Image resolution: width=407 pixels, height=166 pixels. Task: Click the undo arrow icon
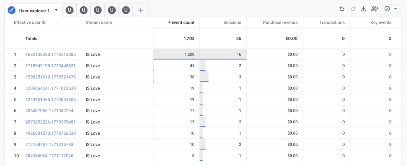[x=342, y=9]
